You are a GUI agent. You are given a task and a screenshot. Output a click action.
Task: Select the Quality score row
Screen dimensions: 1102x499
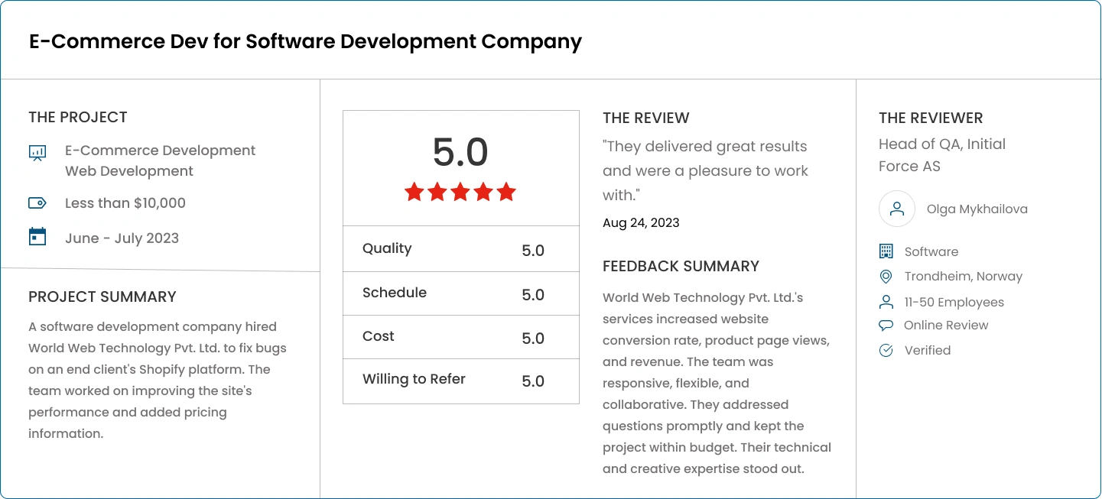[461, 249]
